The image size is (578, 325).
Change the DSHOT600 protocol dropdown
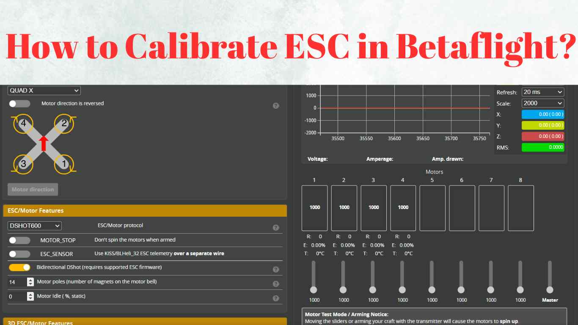tap(34, 226)
